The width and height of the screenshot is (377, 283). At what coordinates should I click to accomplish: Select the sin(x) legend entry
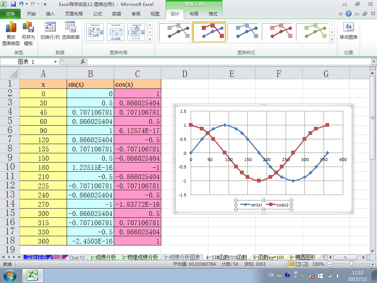coord(251,205)
